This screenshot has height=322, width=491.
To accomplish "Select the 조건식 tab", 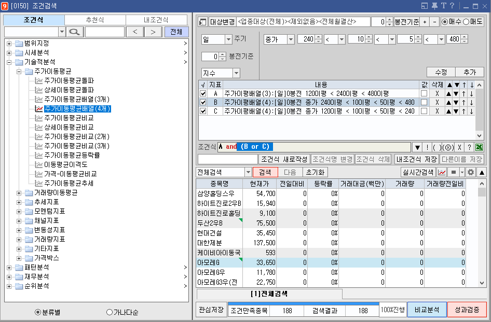I will click(x=34, y=20).
